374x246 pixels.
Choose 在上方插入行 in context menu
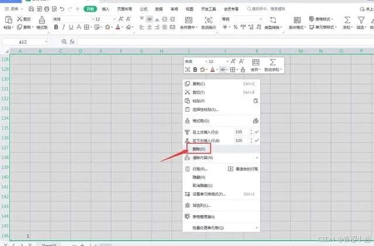pyautogui.click(x=205, y=132)
